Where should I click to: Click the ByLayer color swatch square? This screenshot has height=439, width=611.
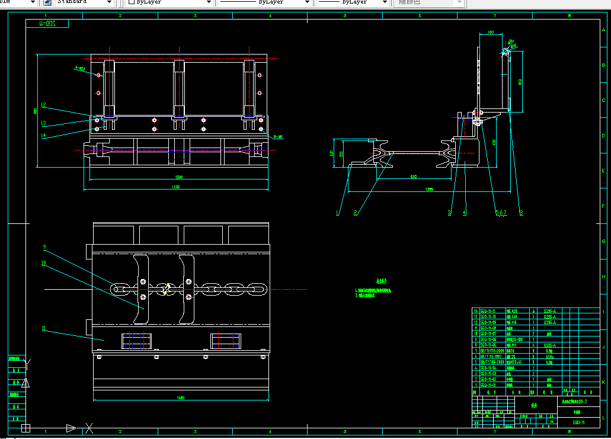(x=132, y=2)
